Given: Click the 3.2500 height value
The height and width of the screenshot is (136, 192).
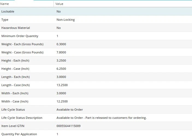Looking at the screenshot, I should point(61,61).
